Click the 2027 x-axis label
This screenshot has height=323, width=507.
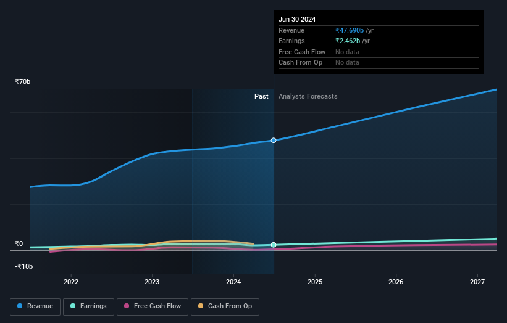click(x=477, y=282)
